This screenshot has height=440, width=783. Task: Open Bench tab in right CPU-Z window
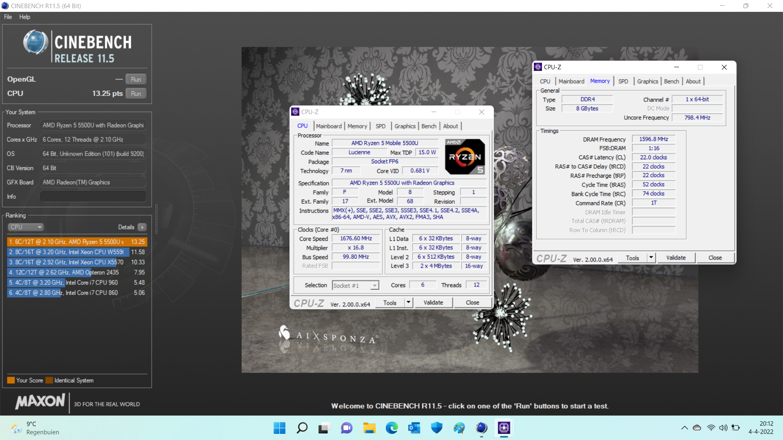(671, 81)
